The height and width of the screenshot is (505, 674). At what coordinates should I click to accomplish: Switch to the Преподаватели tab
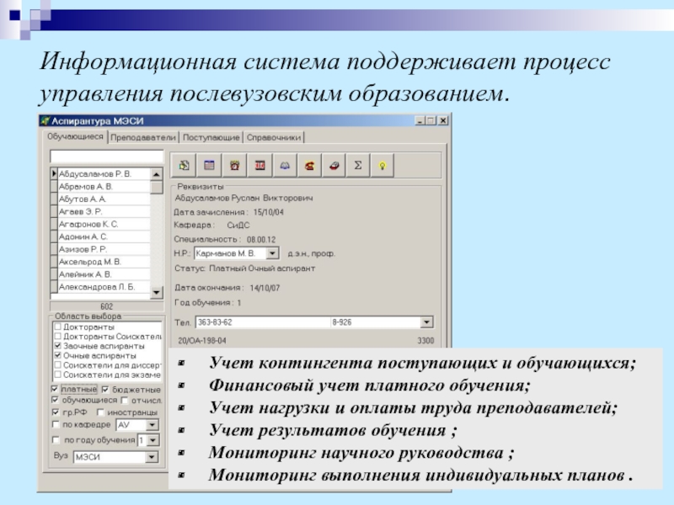143,137
